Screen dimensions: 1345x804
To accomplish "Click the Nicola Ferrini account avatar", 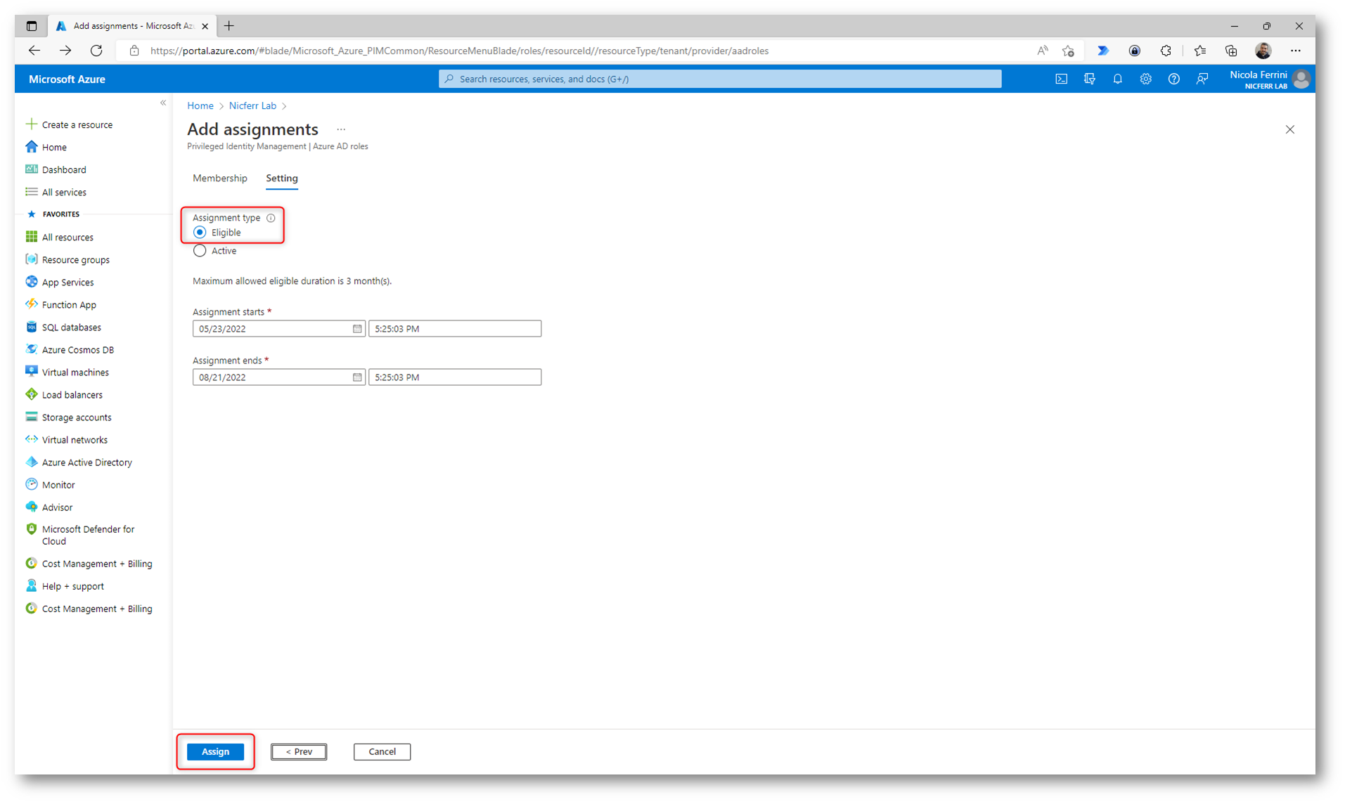I will (1301, 79).
